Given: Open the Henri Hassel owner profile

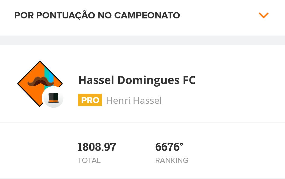Looking at the screenshot, I should (134, 100).
